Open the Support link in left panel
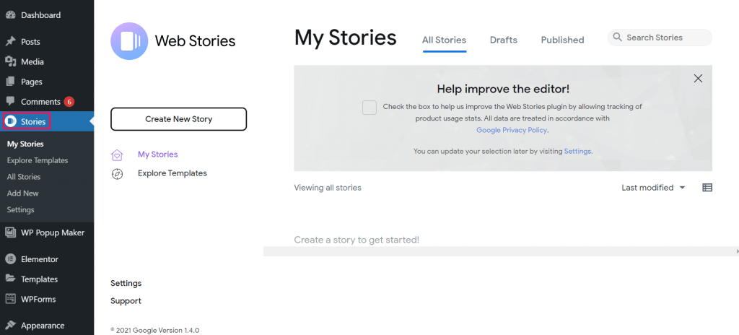Screen dimensions: 739x335 coord(126,300)
